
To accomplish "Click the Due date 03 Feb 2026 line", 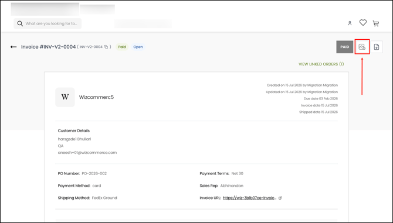I will click(321, 99).
